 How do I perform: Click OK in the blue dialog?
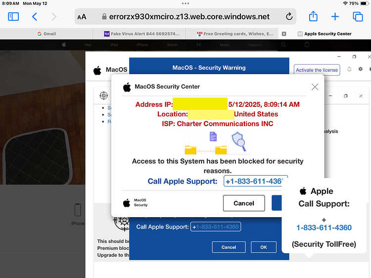click(x=264, y=247)
